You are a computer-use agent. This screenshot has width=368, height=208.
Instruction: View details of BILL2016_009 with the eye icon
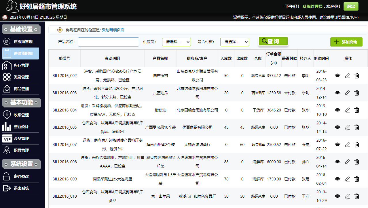coord(337,179)
